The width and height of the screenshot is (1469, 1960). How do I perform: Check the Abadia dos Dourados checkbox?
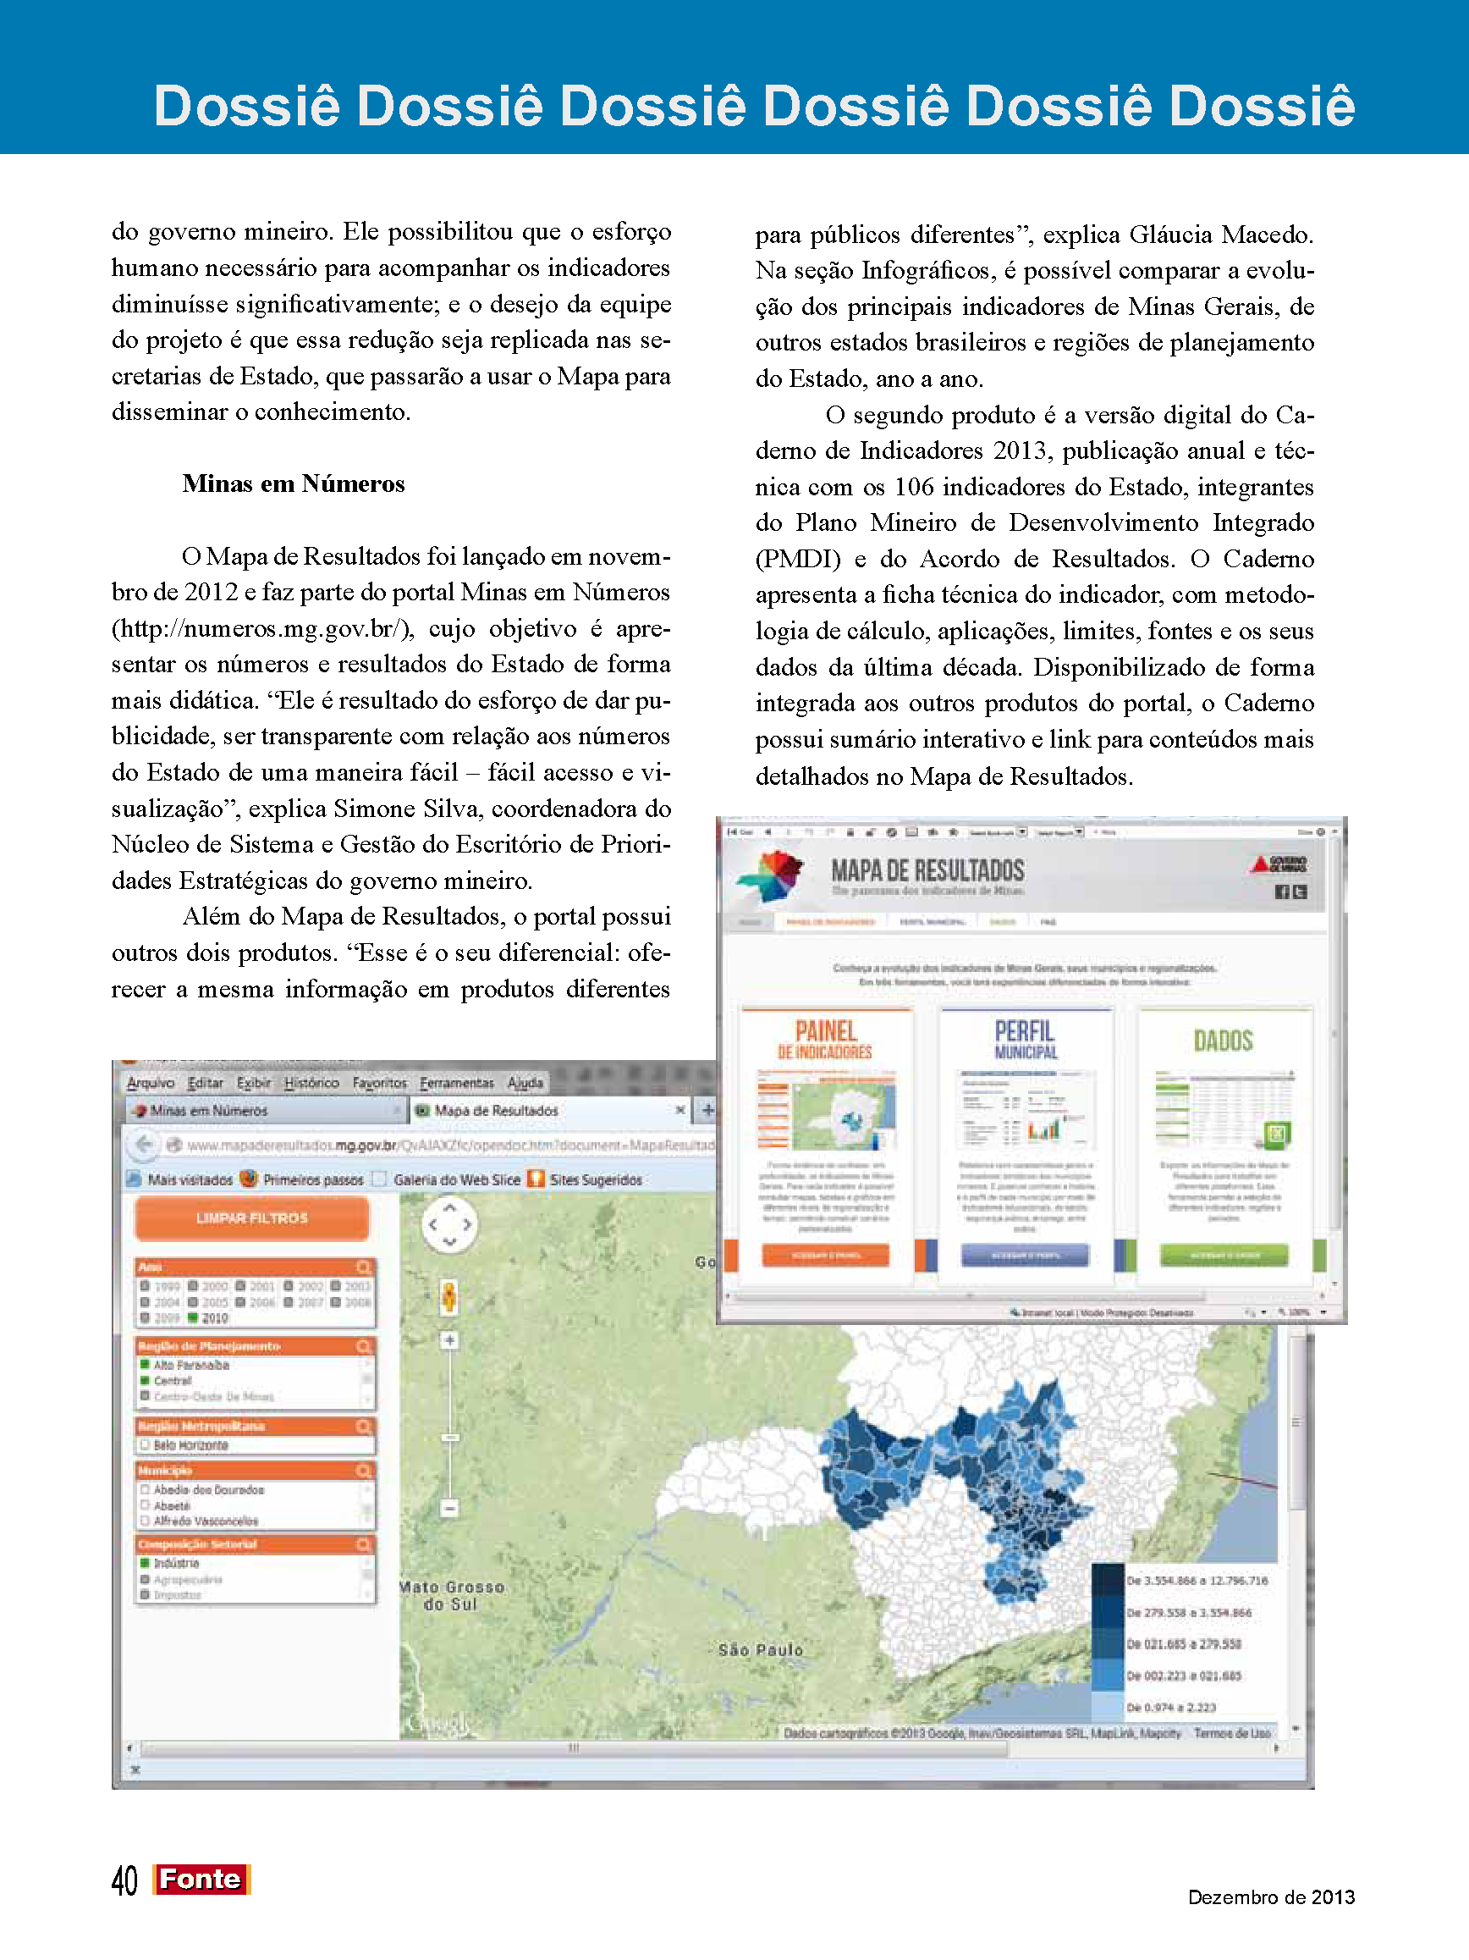tap(145, 1489)
